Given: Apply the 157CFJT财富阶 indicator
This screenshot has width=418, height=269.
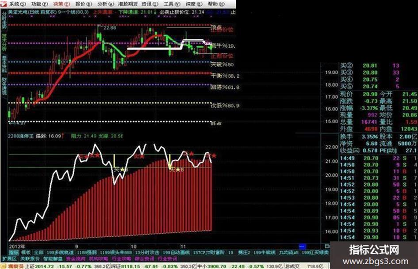Looking at the screenshot, I should (x=209, y=252).
